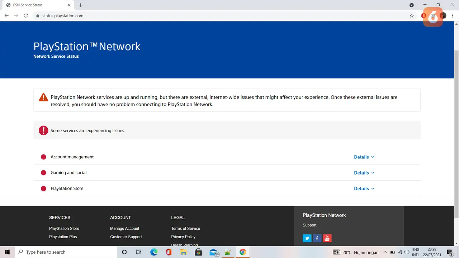Click the red status dot for Account management
459x258 pixels.
point(43,157)
